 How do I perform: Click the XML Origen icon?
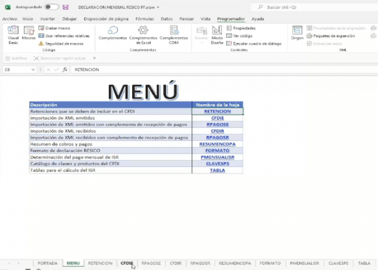pyautogui.click(x=297, y=34)
